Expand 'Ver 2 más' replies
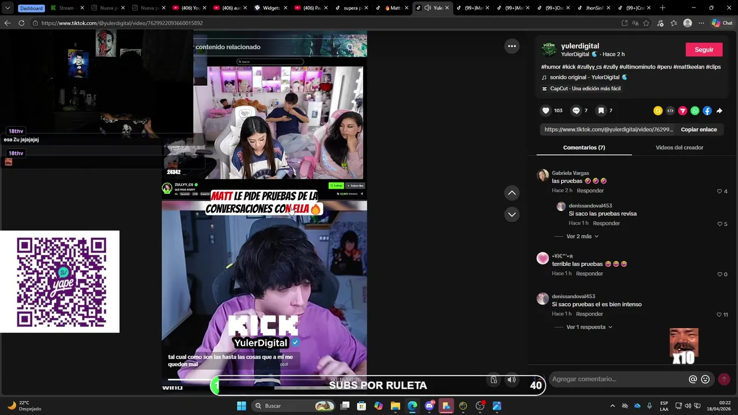The height and width of the screenshot is (415, 738). [582, 236]
